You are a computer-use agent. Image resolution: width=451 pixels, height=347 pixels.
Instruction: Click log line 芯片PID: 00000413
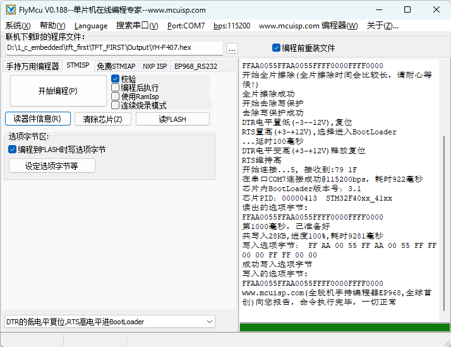pos(317,198)
